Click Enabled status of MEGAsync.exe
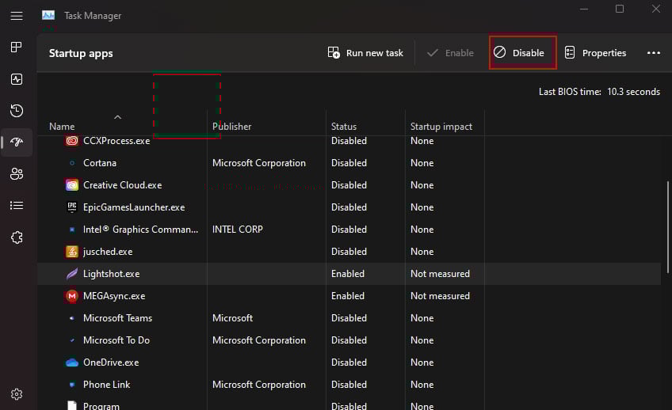The image size is (672, 410). tap(348, 296)
